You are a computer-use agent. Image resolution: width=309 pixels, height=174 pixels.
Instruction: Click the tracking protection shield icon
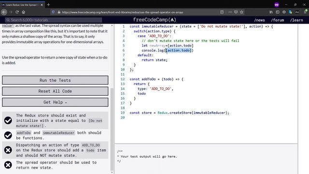53,12
